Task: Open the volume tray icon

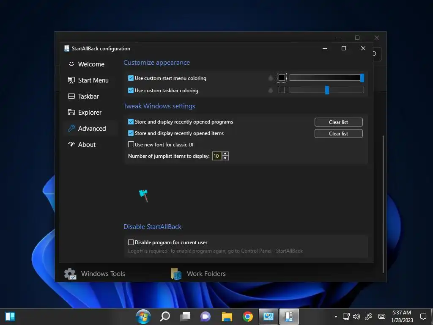Action: click(x=356, y=317)
